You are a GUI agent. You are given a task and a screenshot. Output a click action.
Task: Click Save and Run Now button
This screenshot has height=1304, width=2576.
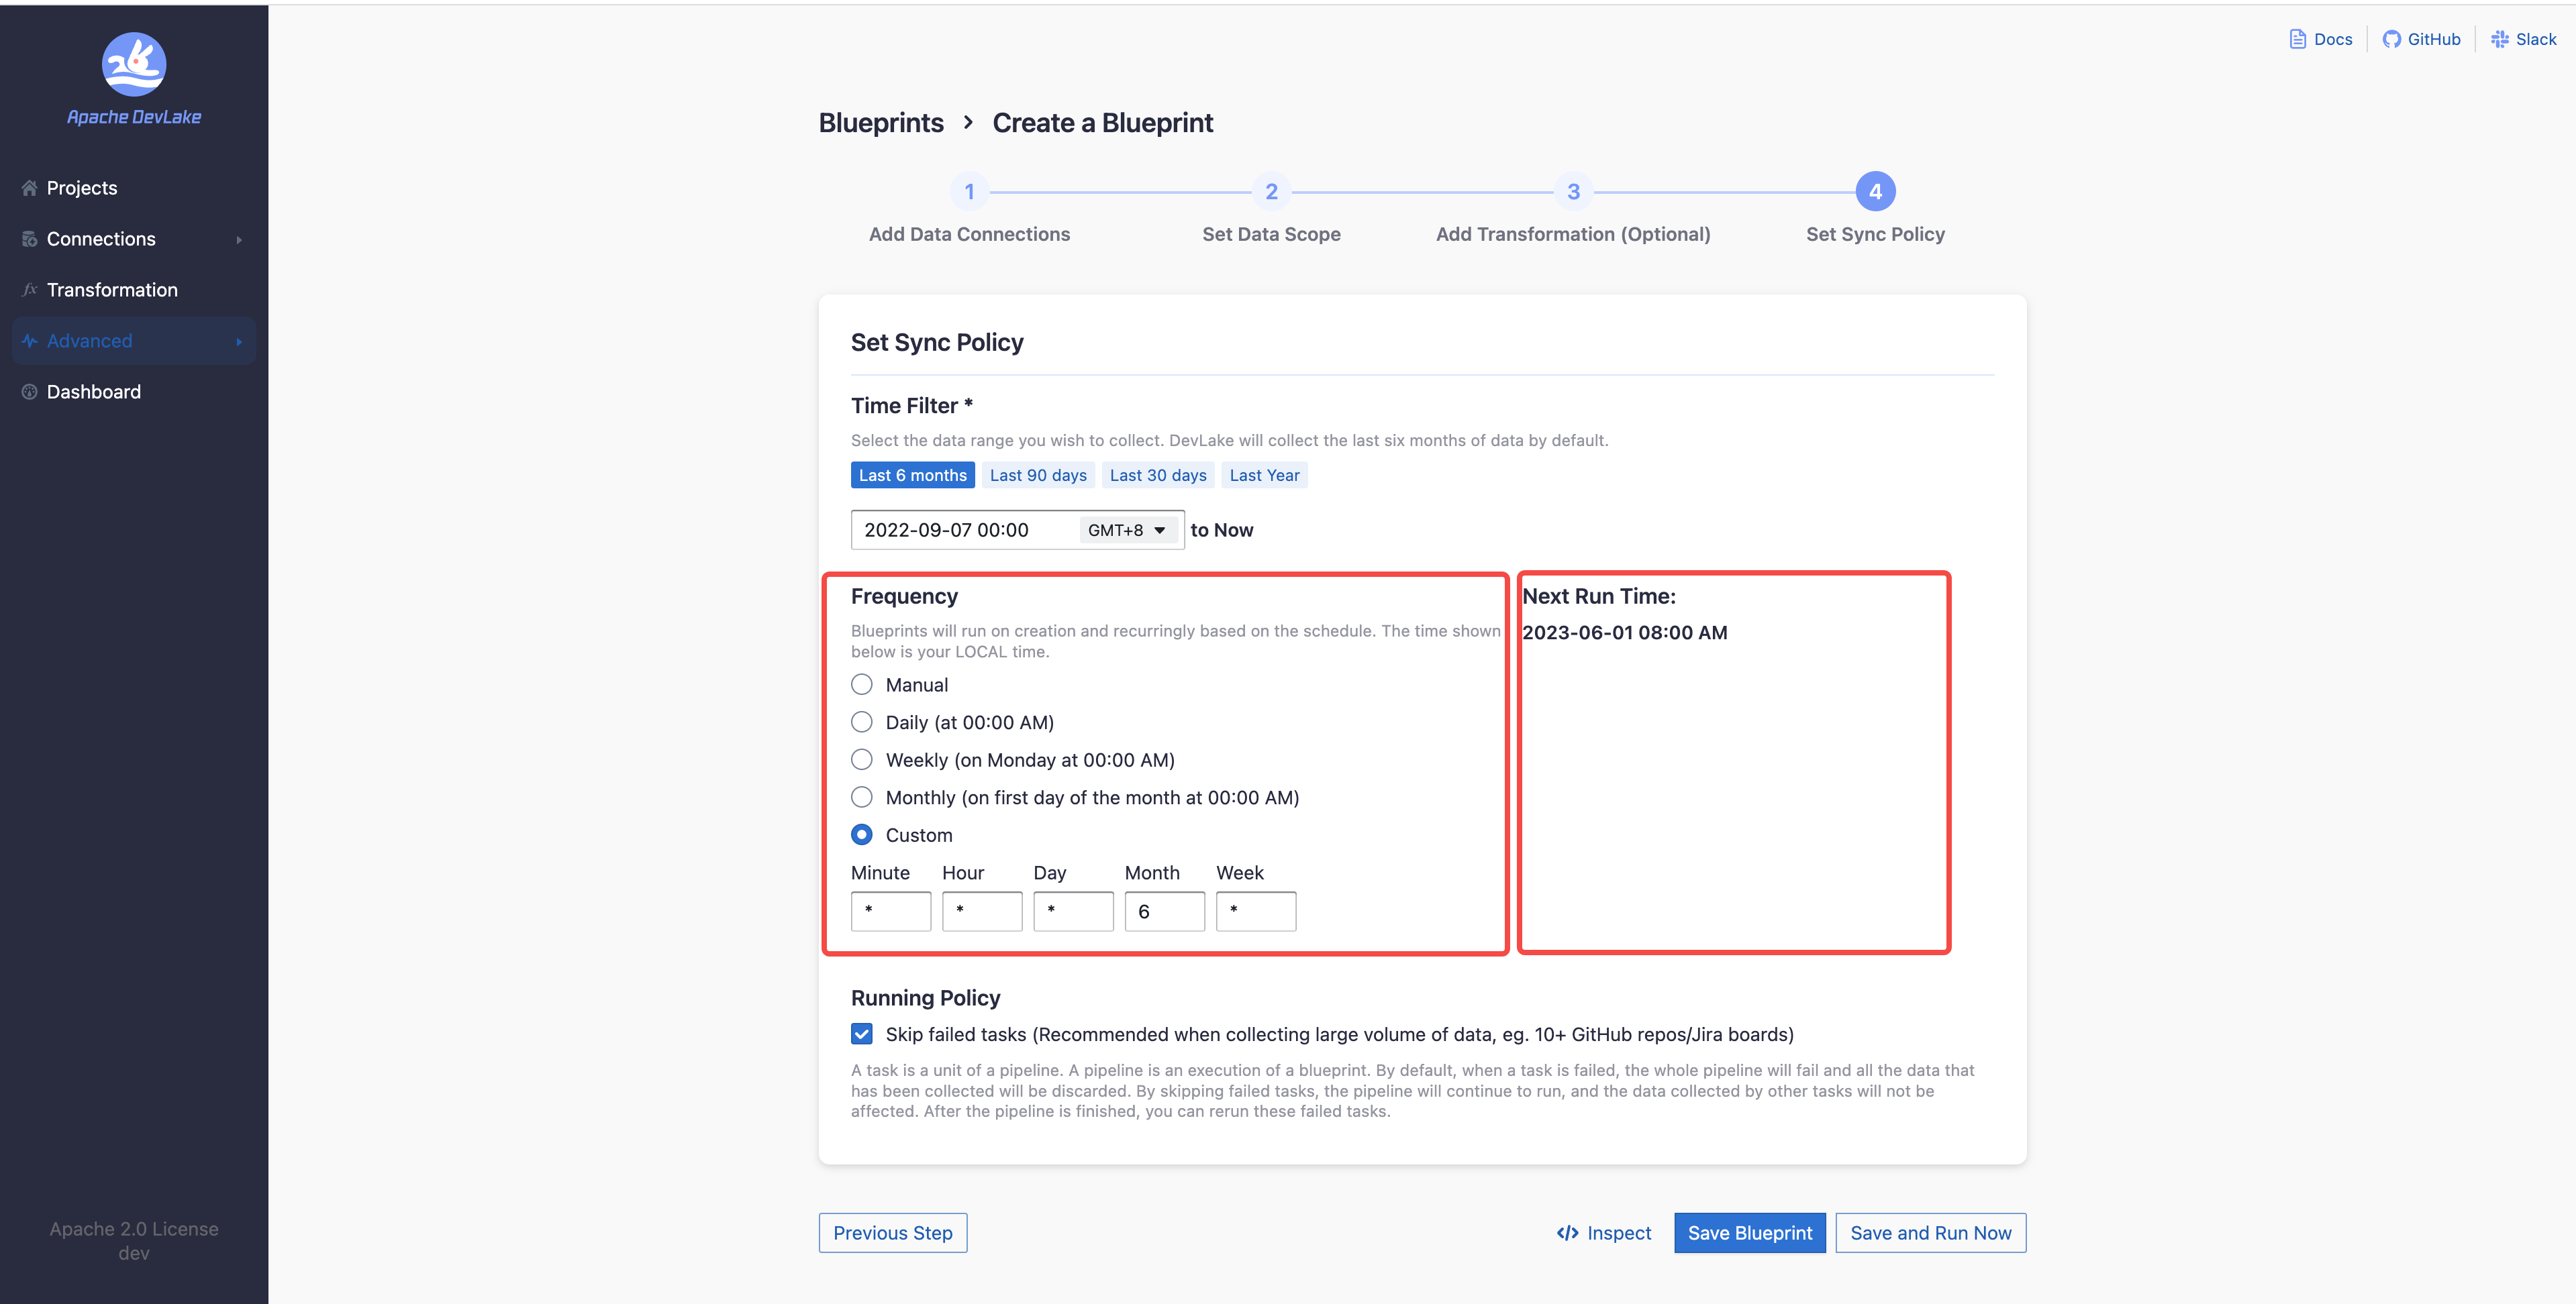[1930, 1233]
